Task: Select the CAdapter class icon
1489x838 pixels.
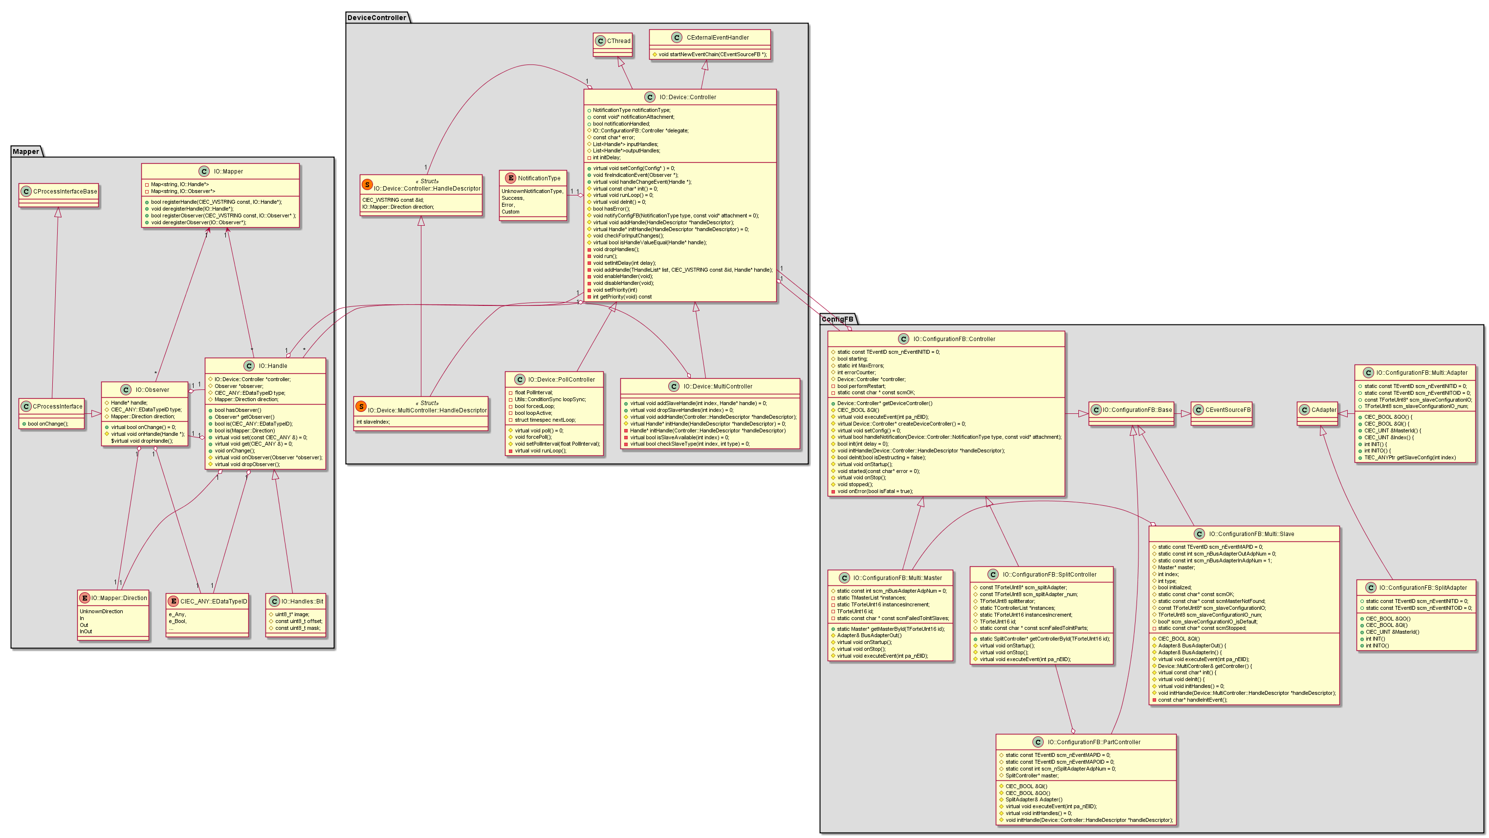Action: pos(1305,410)
